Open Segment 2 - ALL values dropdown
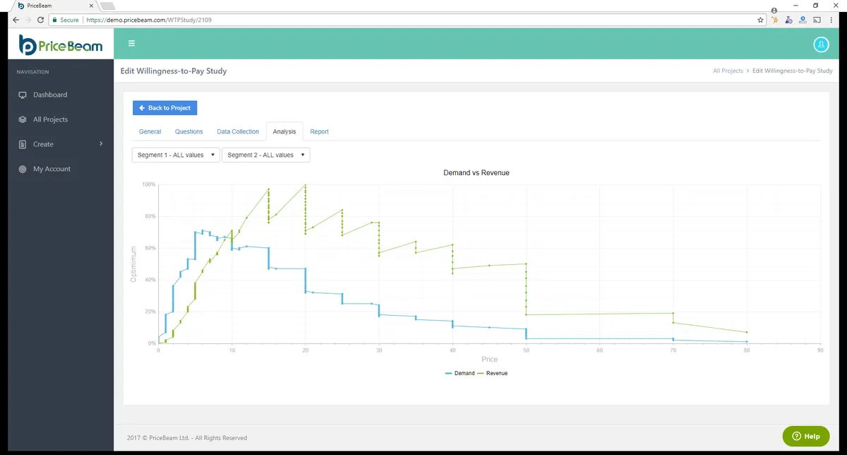Screen dimensions: 847x455 pos(266,155)
